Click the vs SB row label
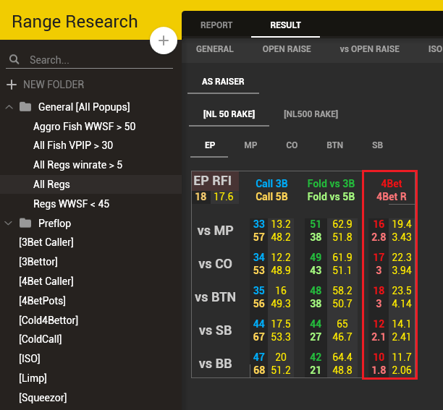Viewport: 443px width, 410px height. 215,330
